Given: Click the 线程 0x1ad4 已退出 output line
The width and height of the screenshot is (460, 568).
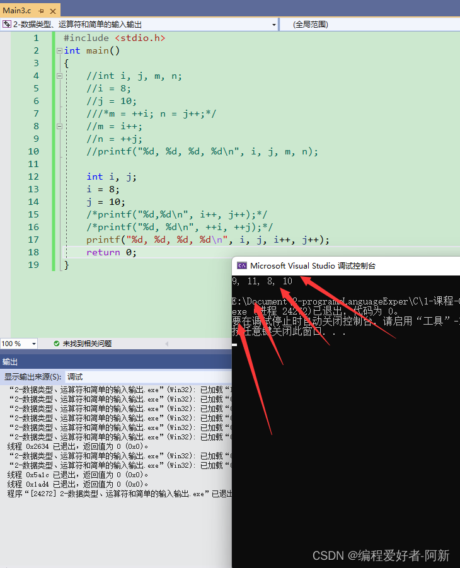Looking at the screenshot, I should pos(78,484).
